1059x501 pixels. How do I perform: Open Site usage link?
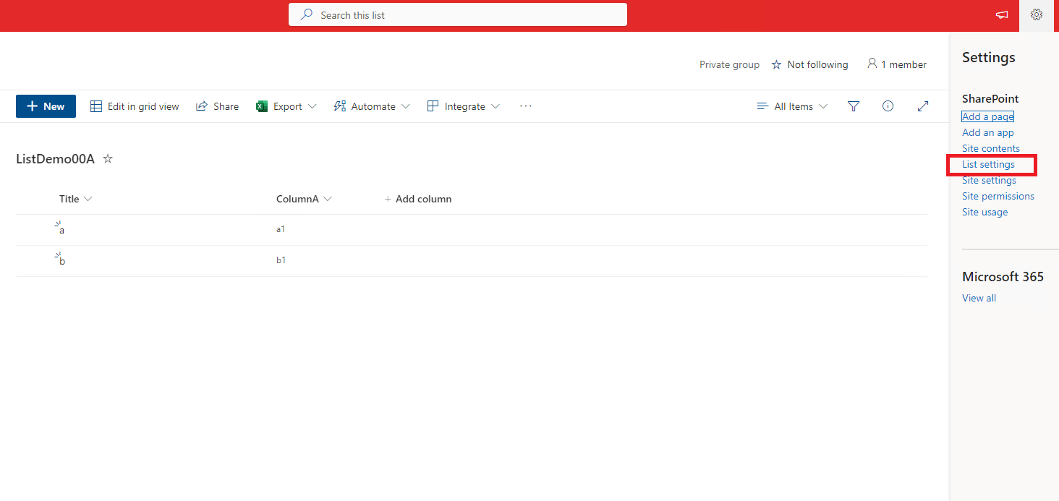(x=984, y=212)
